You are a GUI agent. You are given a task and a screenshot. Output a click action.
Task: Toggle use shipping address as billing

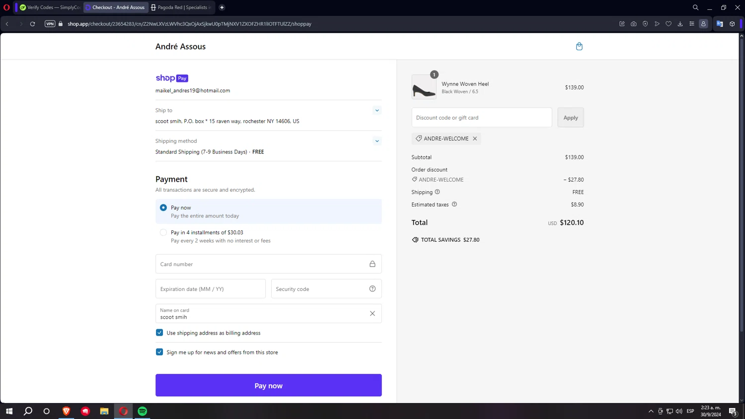159,333
